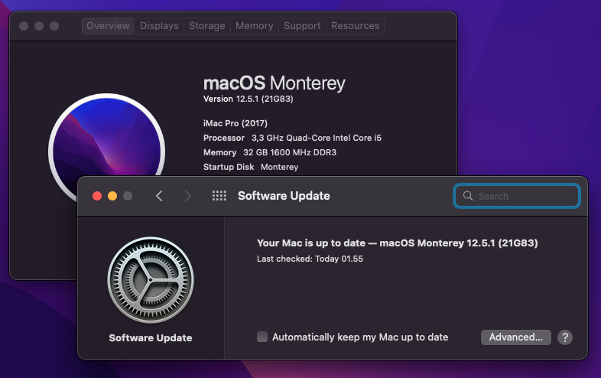Click the Software Update gear icon
The width and height of the screenshot is (601, 378).
(x=151, y=280)
